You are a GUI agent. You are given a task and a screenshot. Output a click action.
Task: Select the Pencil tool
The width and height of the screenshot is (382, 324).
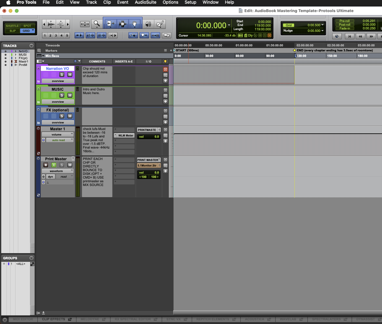point(160,24)
